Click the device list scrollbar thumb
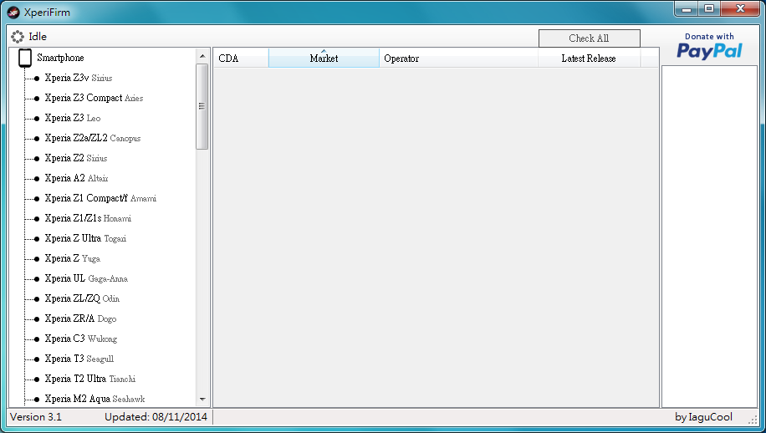The image size is (766, 433). click(202, 106)
